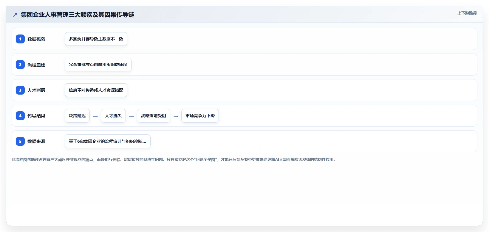Click the 战略落地受阻 step box
Viewport: 489px width, 232px height.
[154, 116]
